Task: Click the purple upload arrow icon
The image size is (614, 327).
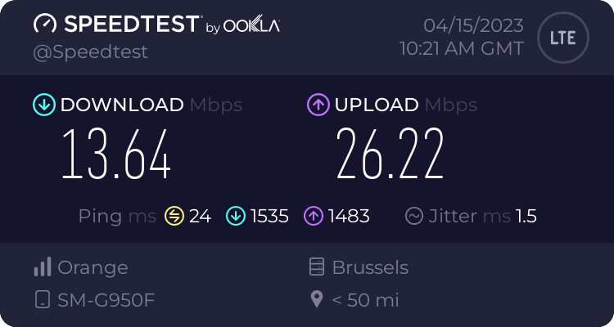Action: (318, 105)
